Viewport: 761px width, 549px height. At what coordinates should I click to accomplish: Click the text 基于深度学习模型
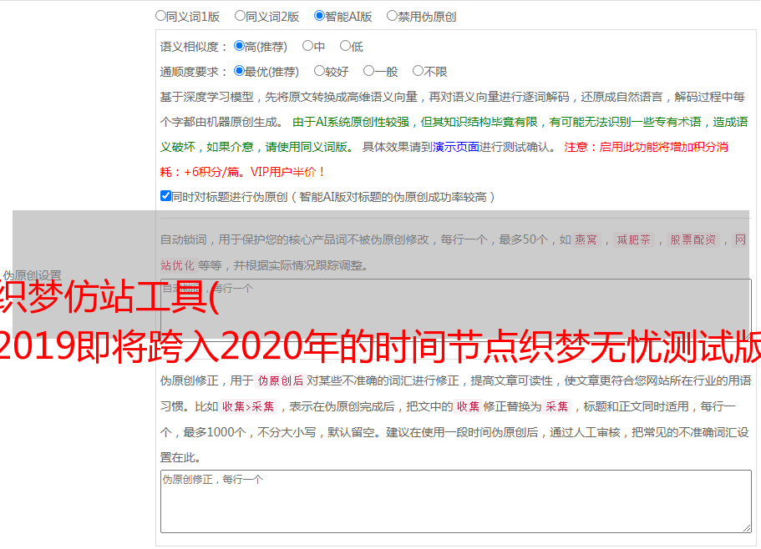tap(207, 97)
